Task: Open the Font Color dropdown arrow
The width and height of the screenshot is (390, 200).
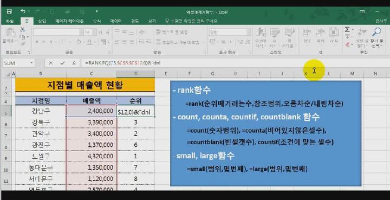Action: (95, 42)
